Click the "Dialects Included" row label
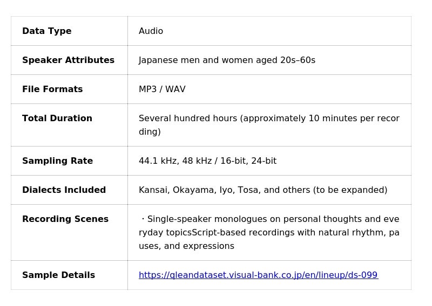The width and height of the screenshot is (432, 306). 64,190
